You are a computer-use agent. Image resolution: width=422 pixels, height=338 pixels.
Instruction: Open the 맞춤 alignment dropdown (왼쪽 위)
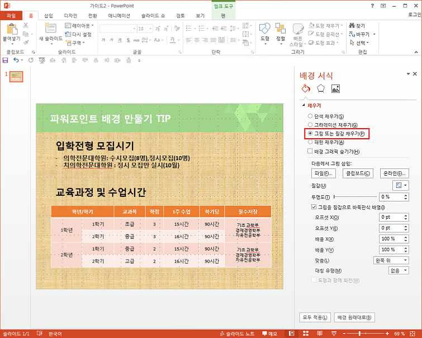tap(391, 260)
